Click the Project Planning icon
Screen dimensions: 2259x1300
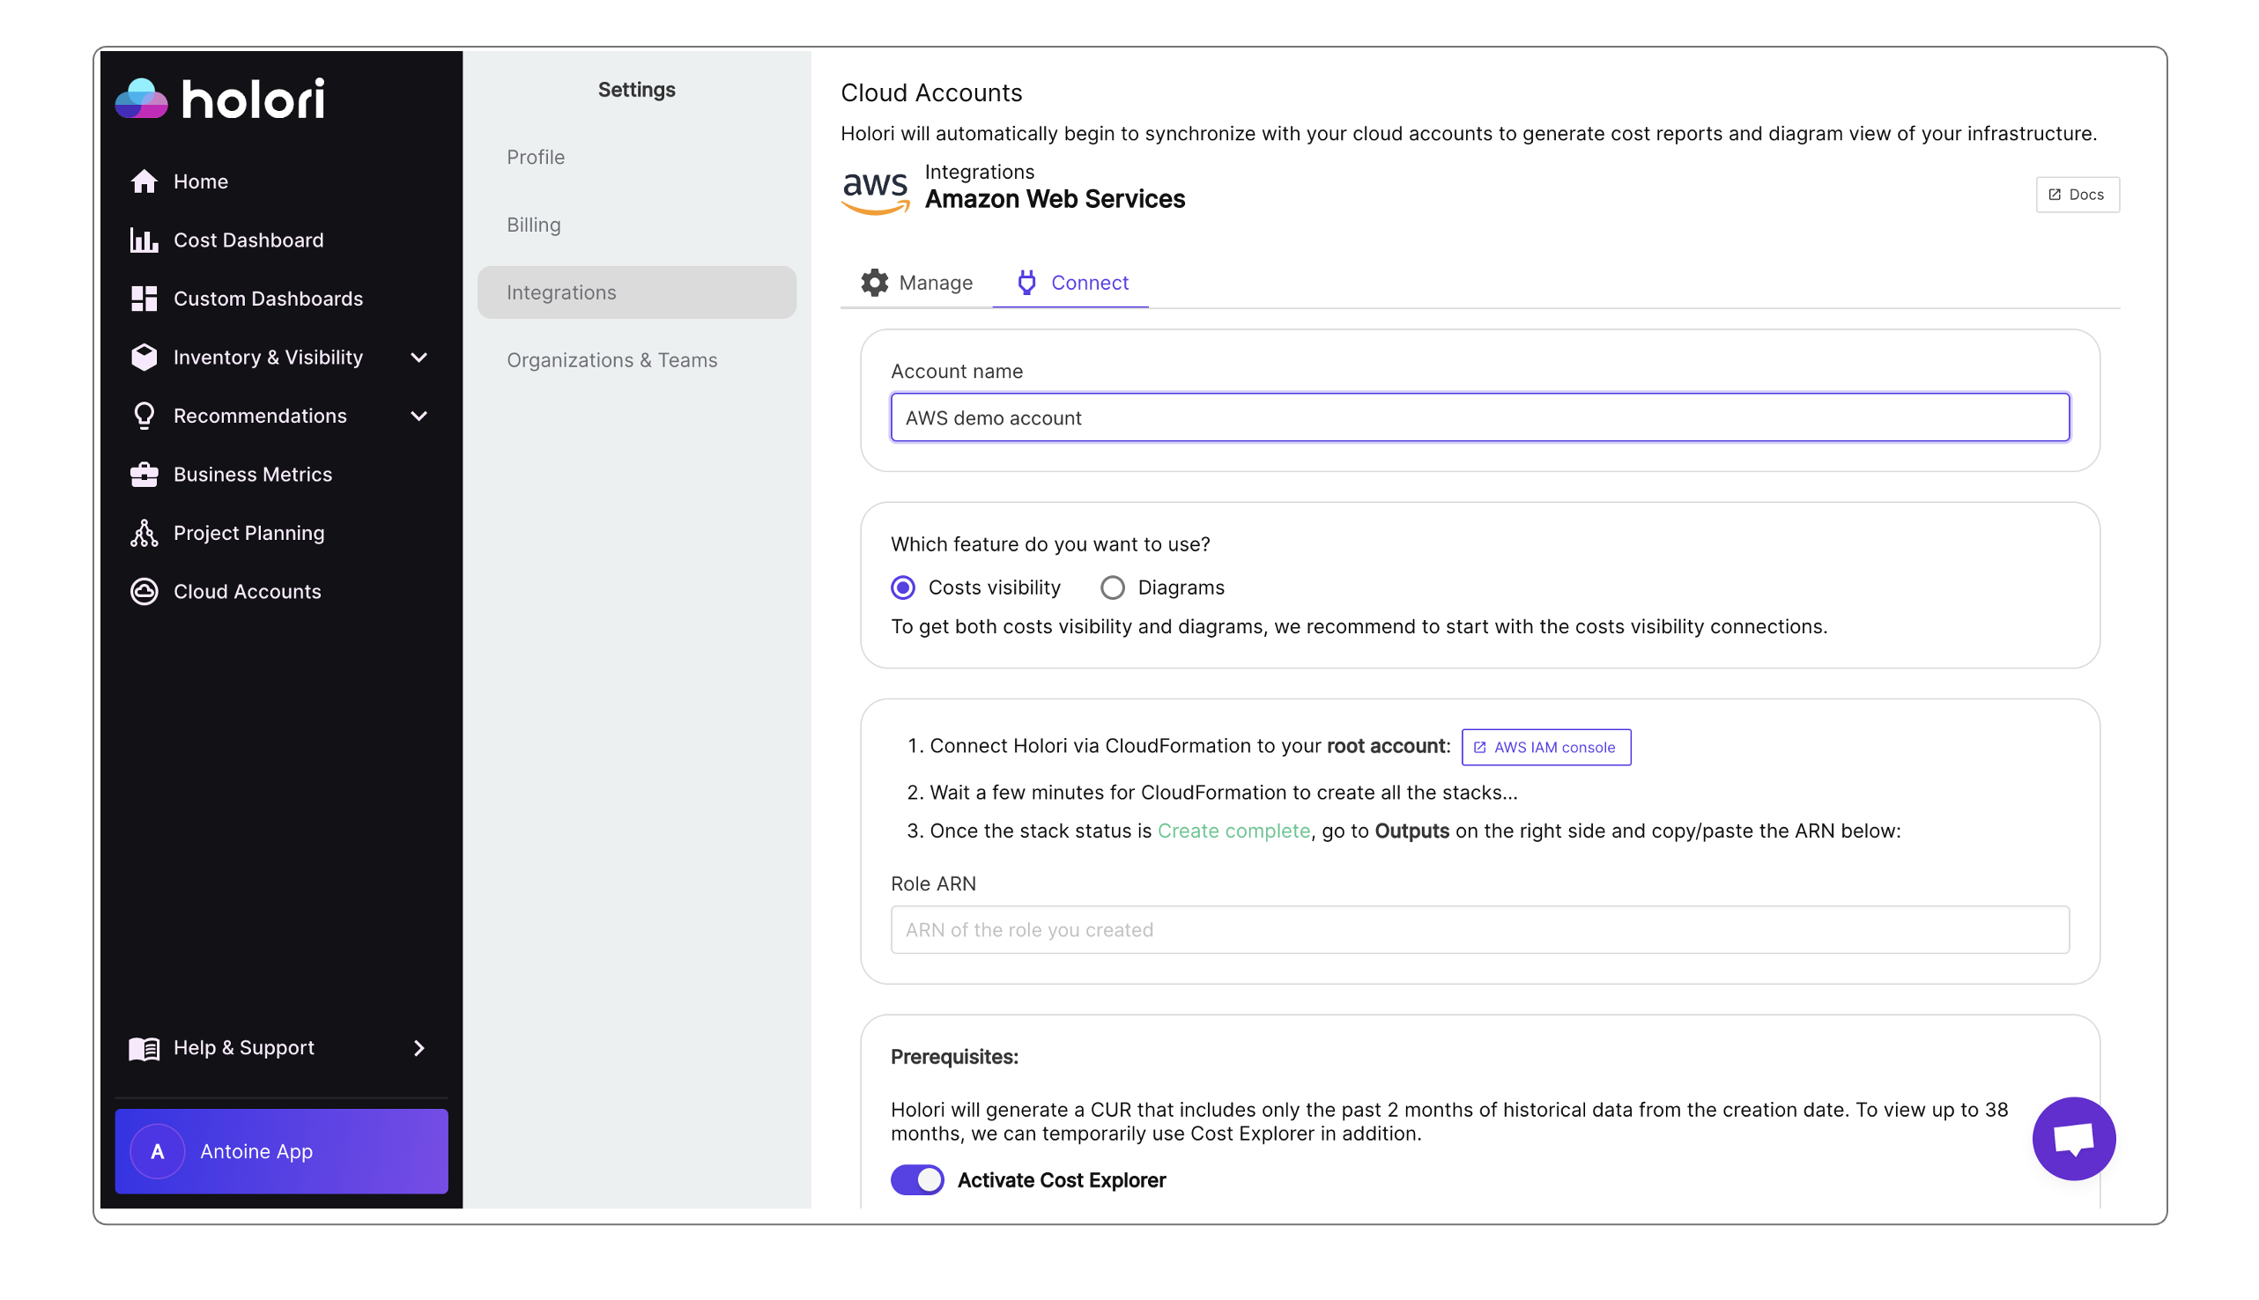[144, 532]
